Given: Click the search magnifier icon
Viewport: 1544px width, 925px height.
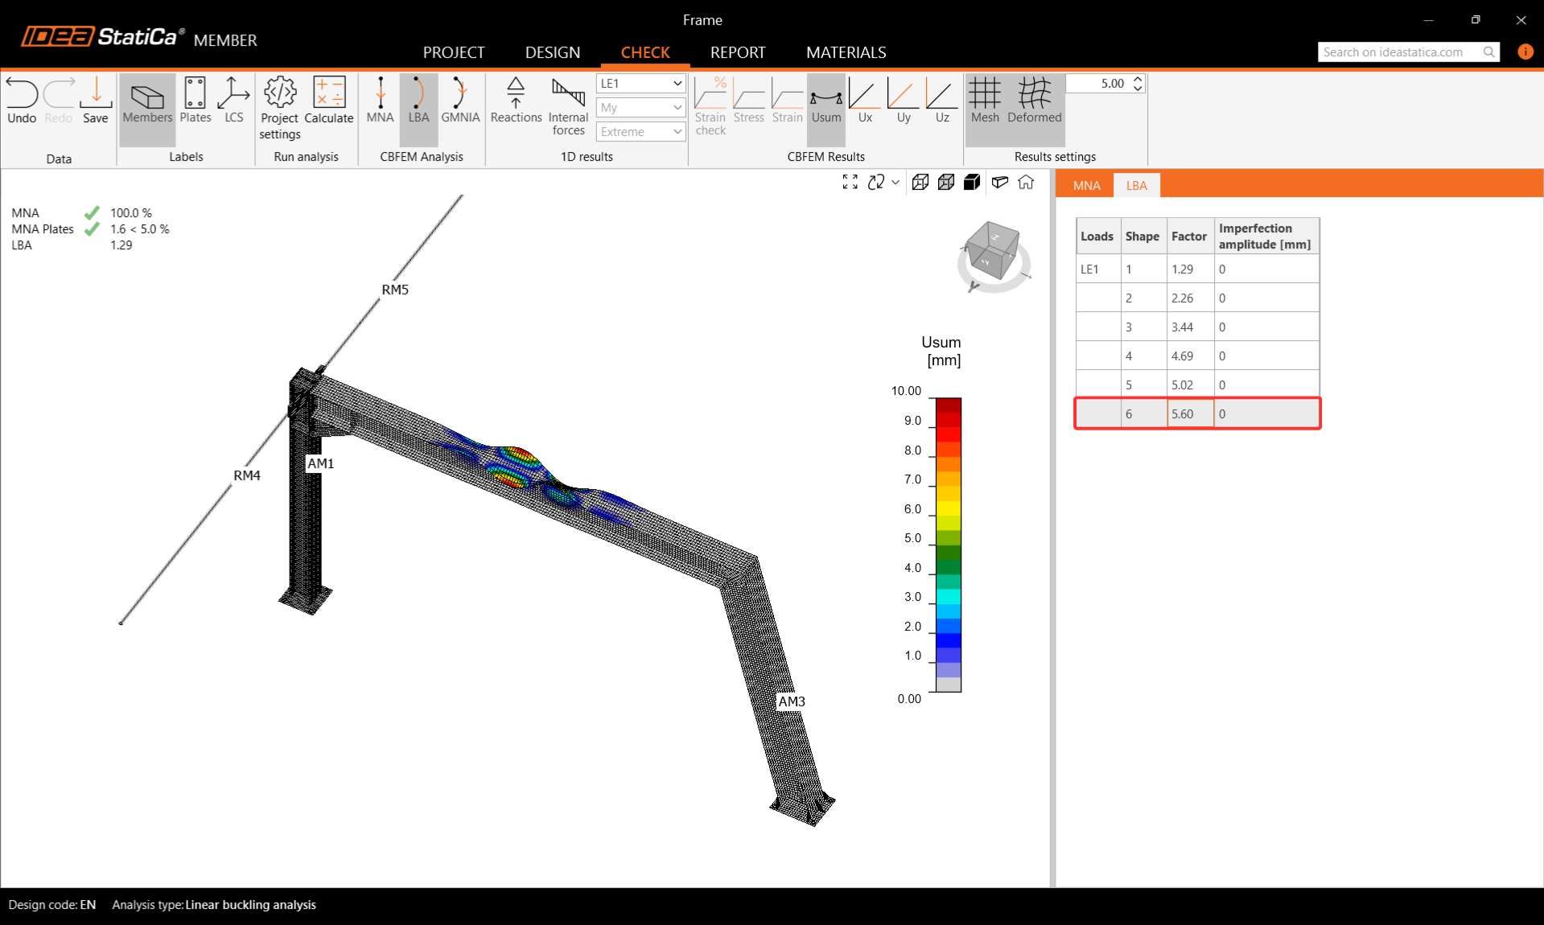Looking at the screenshot, I should pyautogui.click(x=1489, y=52).
